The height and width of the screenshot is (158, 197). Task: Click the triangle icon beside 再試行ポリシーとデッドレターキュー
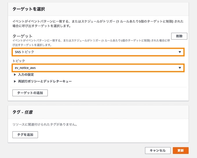(x=15, y=81)
